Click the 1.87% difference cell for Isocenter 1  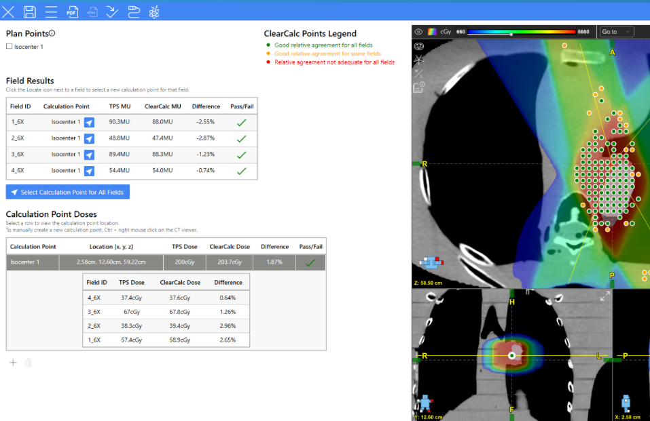click(274, 262)
